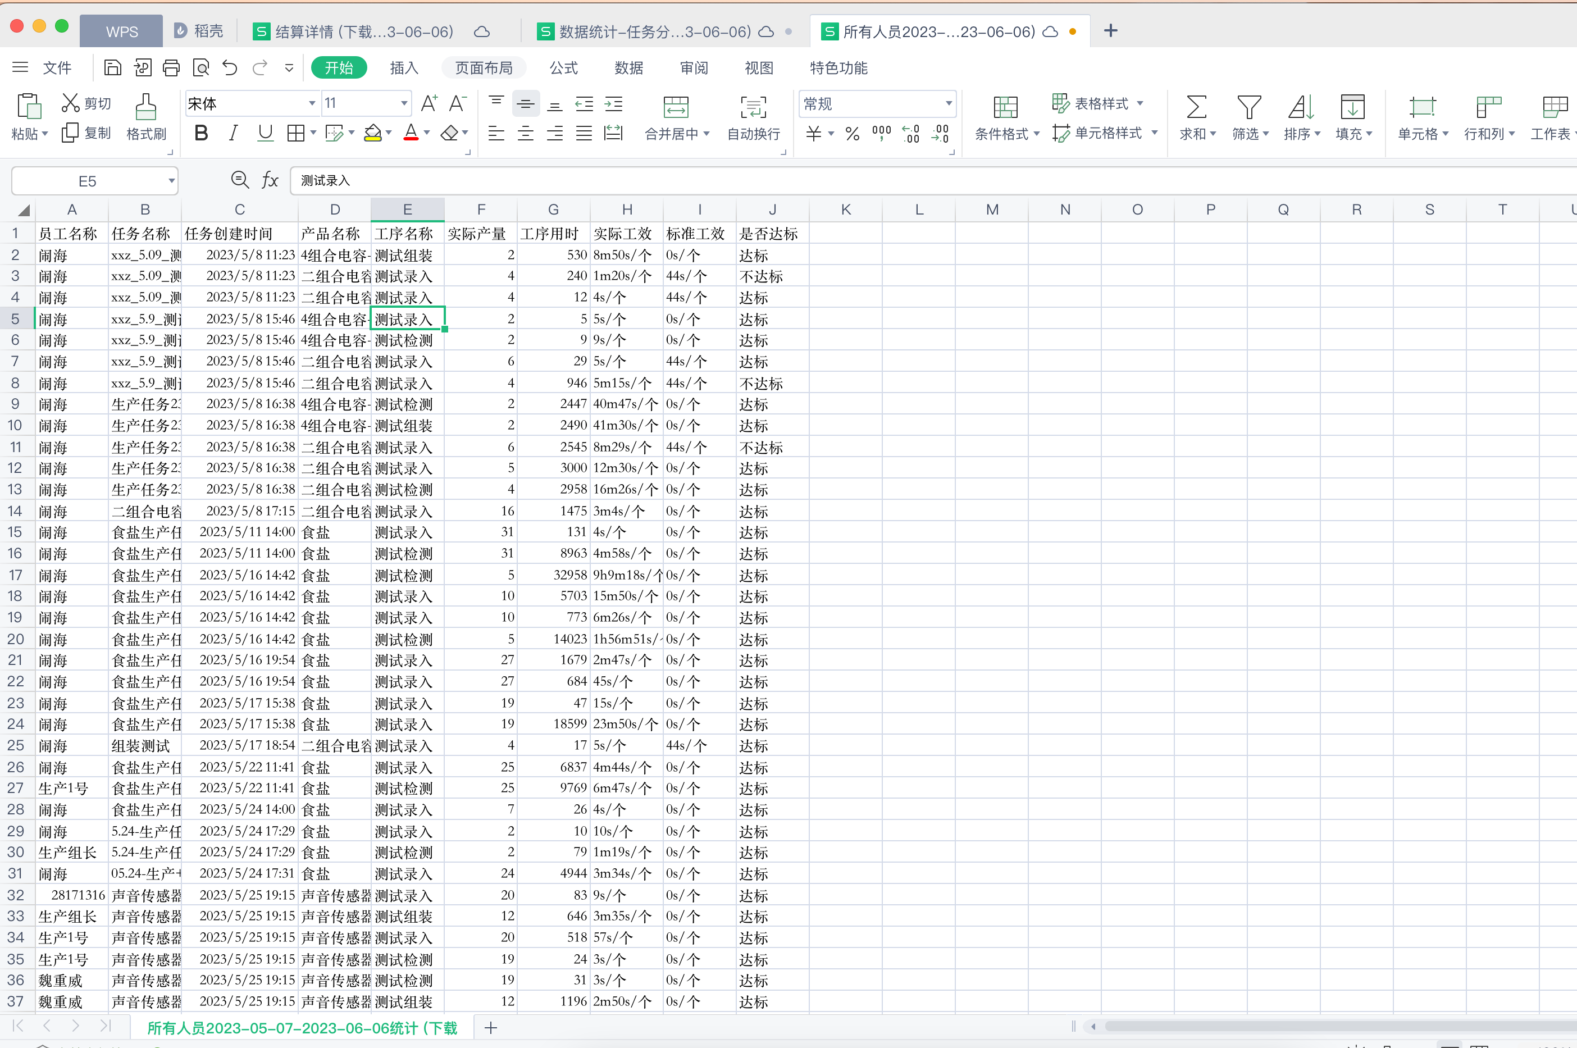This screenshot has width=1577, height=1048.
Task: Toggle Italic formatting
Action: click(x=233, y=133)
